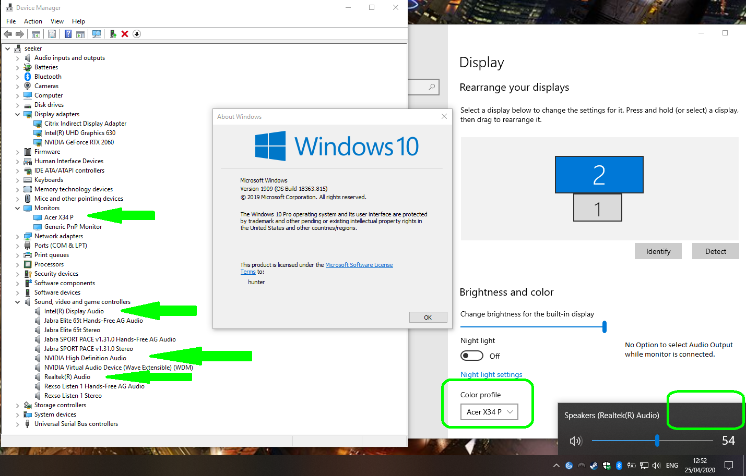Select display 2 in the arrangement

pyautogui.click(x=599, y=175)
